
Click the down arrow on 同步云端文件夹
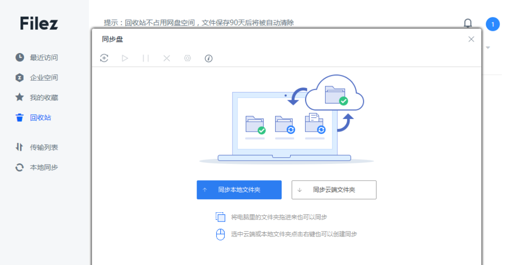[x=300, y=190]
